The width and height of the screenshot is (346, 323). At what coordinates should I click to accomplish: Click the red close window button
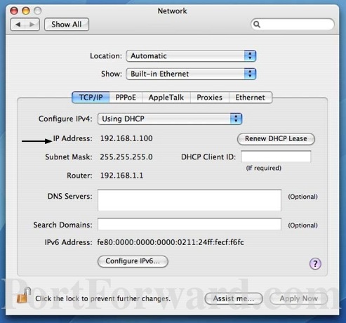(x=14, y=11)
